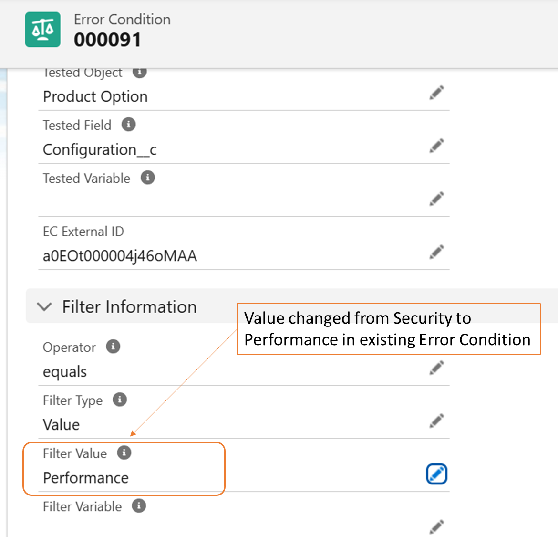Edit the Filter Value pencil icon
Screen dimensions: 558x537
click(x=437, y=474)
